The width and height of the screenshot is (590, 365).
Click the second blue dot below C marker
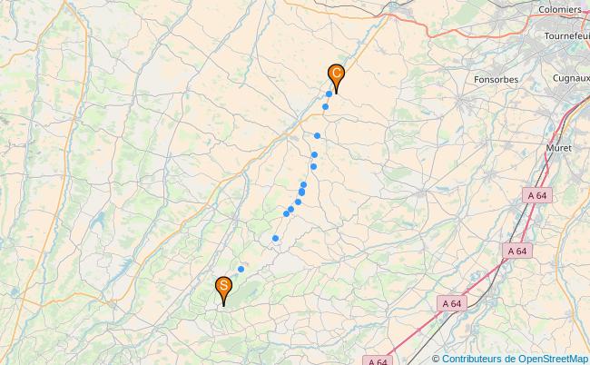[326, 107]
